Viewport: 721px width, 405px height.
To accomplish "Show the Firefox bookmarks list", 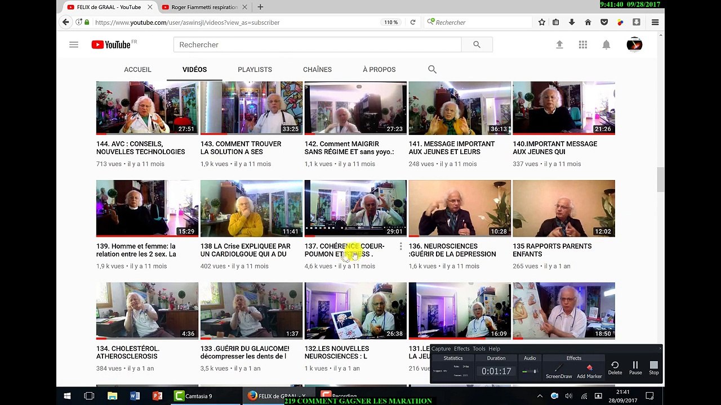I will [556, 22].
